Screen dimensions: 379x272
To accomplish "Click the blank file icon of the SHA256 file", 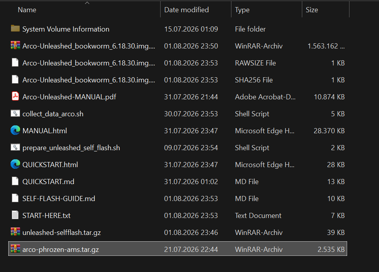I will click(x=15, y=80).
